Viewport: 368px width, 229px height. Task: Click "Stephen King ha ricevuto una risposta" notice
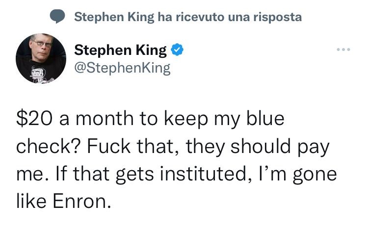tap(187, 17)
